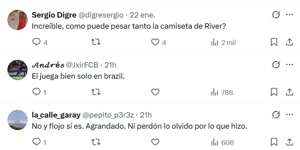
Task: Click Andrés's profile avatar
Action: [18, 70]
